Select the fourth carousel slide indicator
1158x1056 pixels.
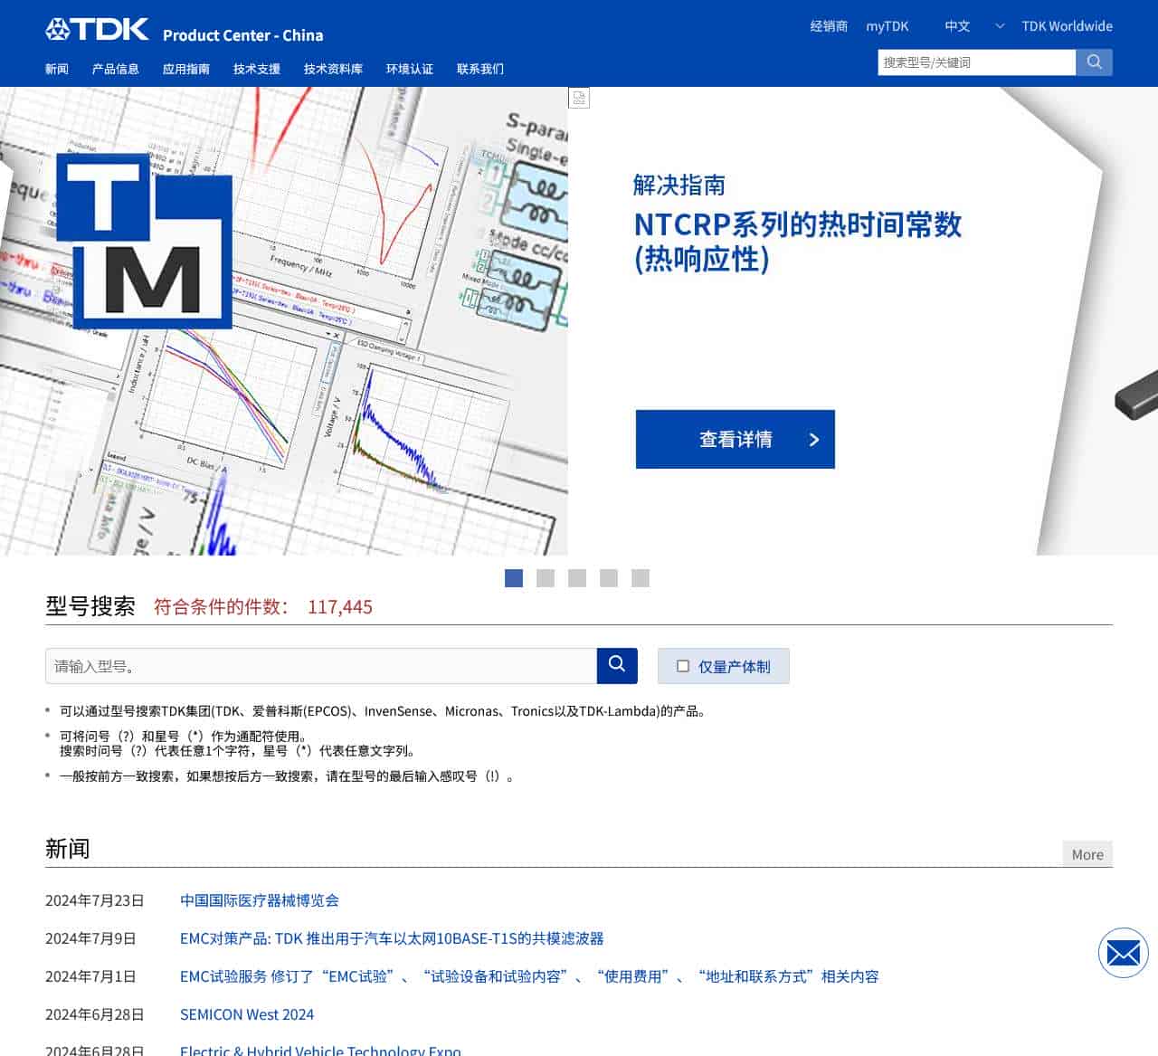[x=609, y=578]
